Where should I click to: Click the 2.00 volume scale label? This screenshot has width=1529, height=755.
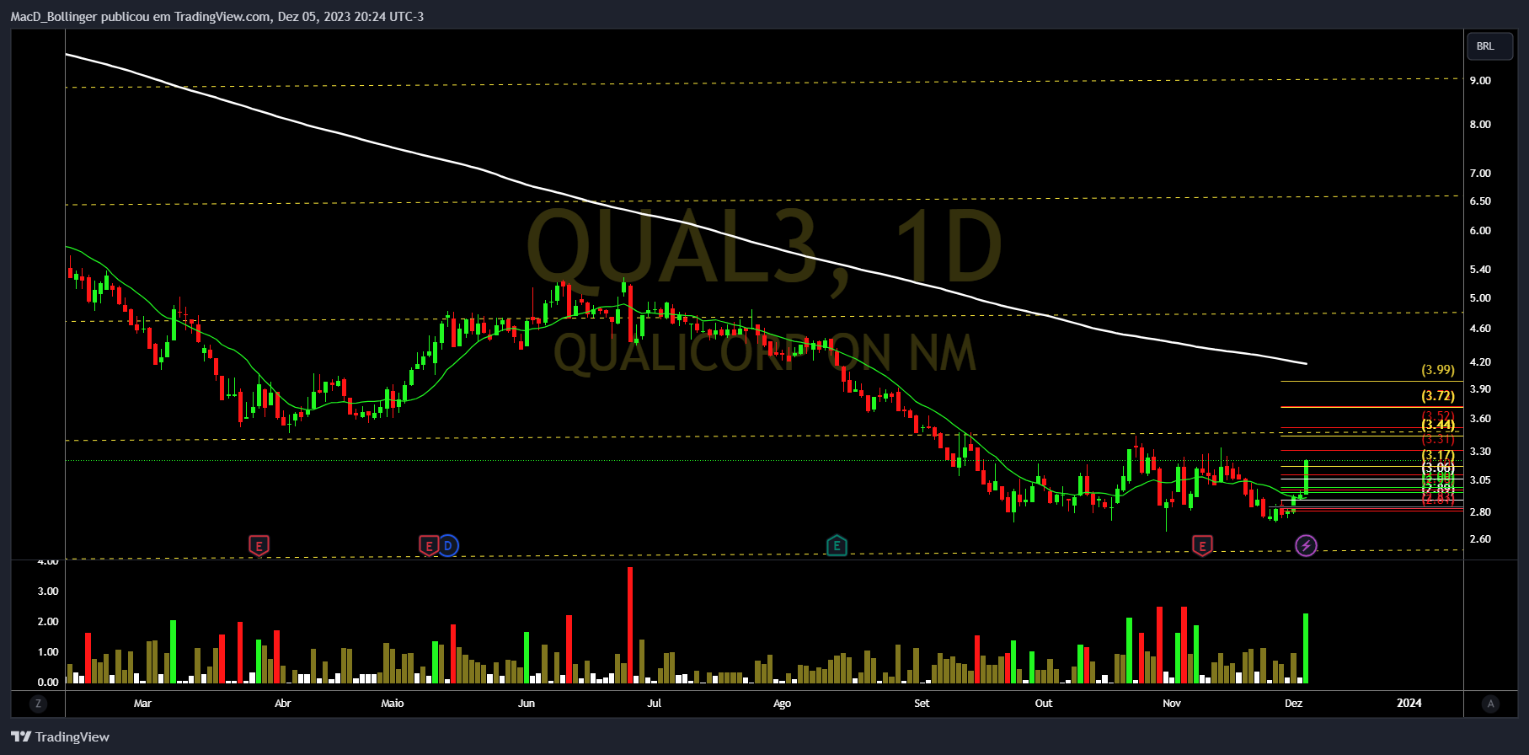[48, 622]
